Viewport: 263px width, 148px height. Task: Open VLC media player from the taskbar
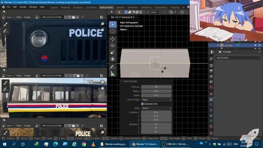pos(93,144)
